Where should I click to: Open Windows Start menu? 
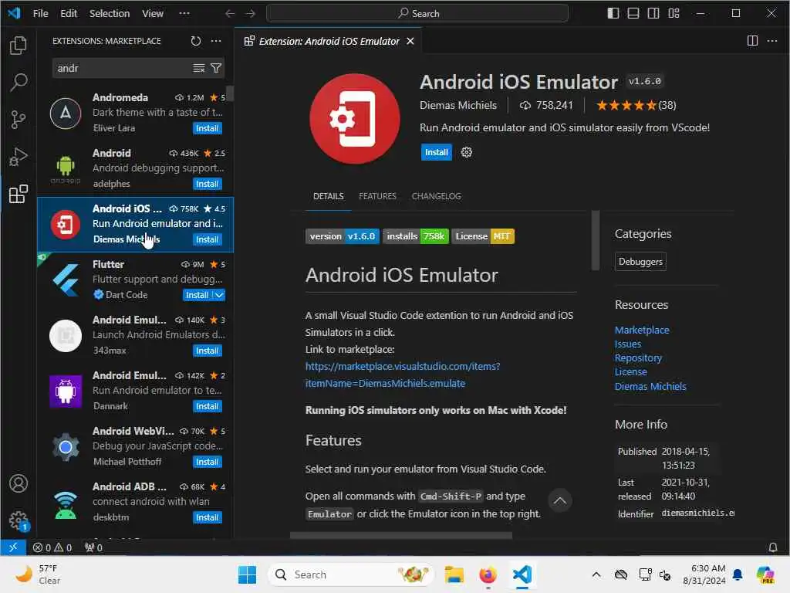[248, 574]
